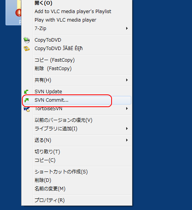Open the 7-Zip menu entry

(76, 29)
